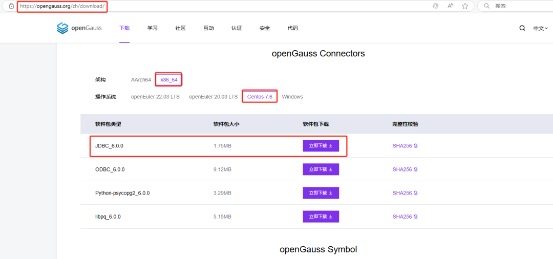Click the 完整性校验 column header
Screen dimensions: 553x259
tap(406, 124)
